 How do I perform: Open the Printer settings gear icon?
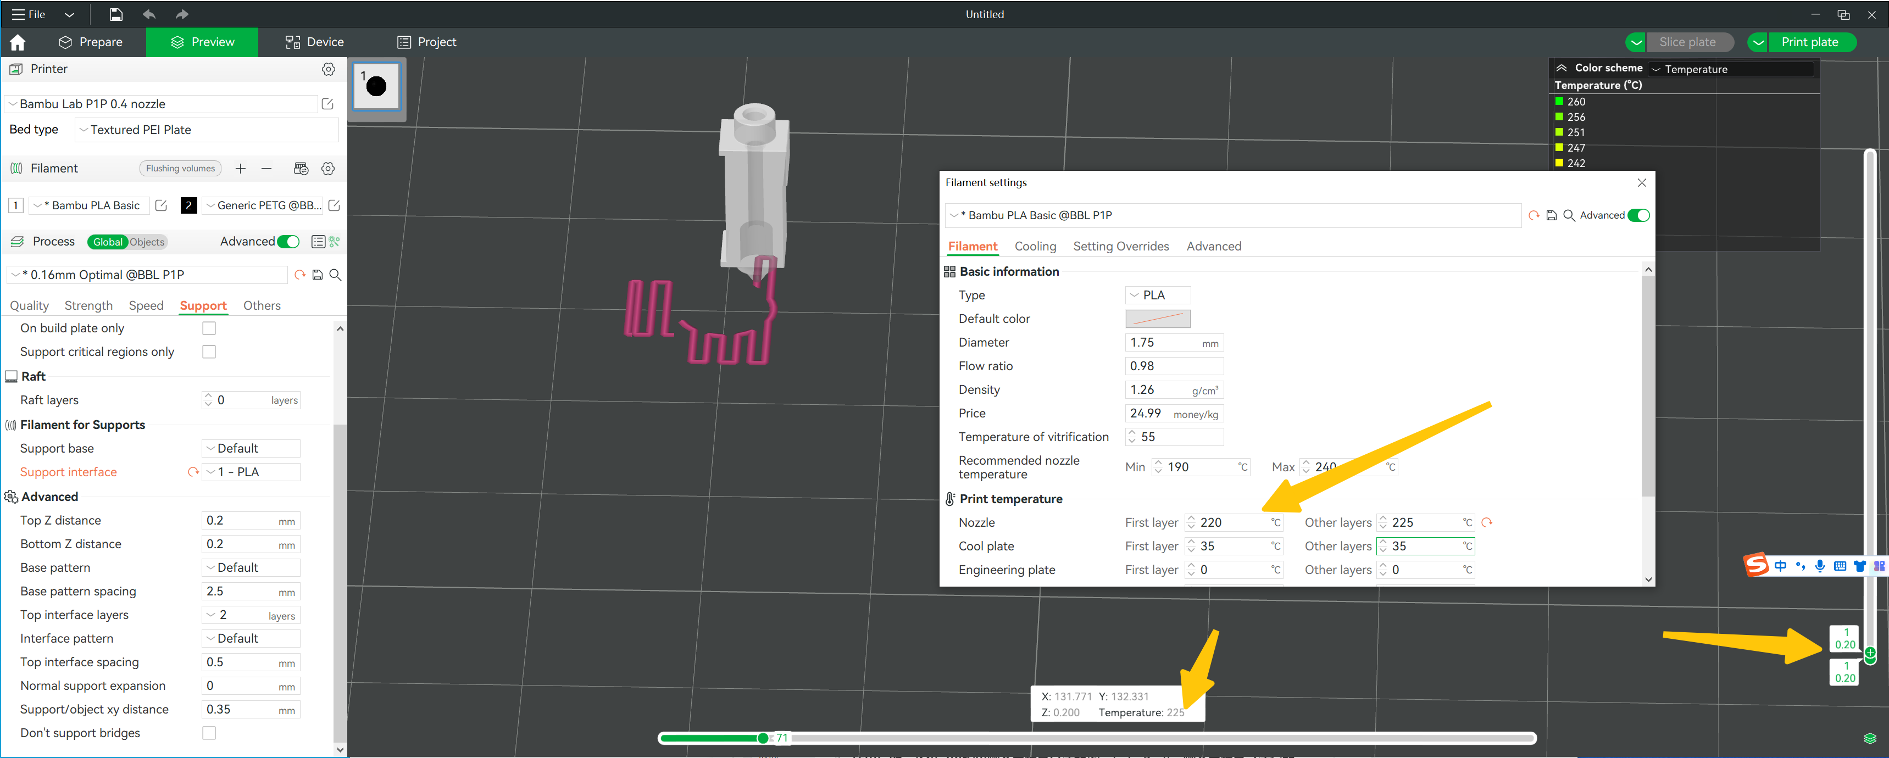328,69
